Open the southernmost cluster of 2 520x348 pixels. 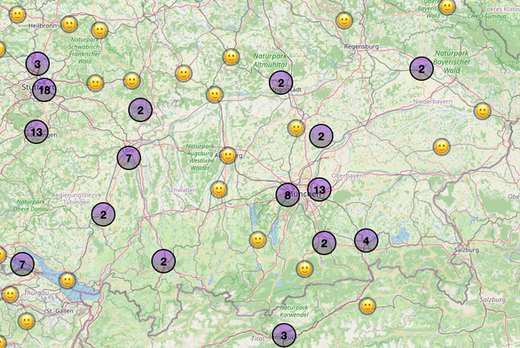163,261
